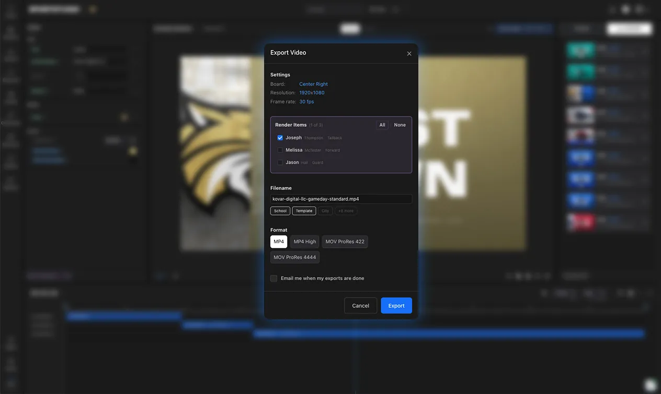Check the Jason Hall render item
Image resolution: width=661 pixels, height=394 pixels.
(280, 162)
